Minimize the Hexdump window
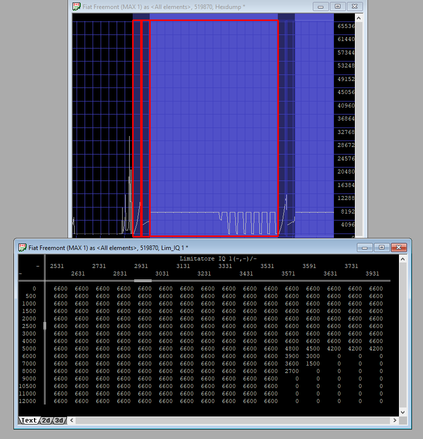423x439 pixels. [320, 6]
